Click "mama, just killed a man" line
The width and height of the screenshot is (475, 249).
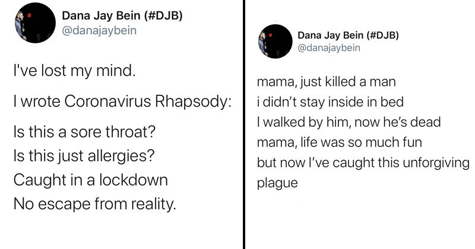coord(326,82)
